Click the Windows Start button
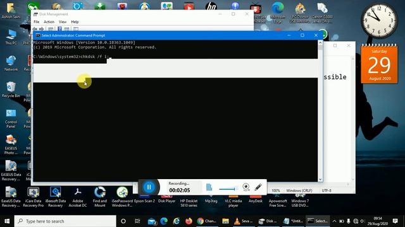The width and height of the screenshot is (405, 227). tap(7, 221)
